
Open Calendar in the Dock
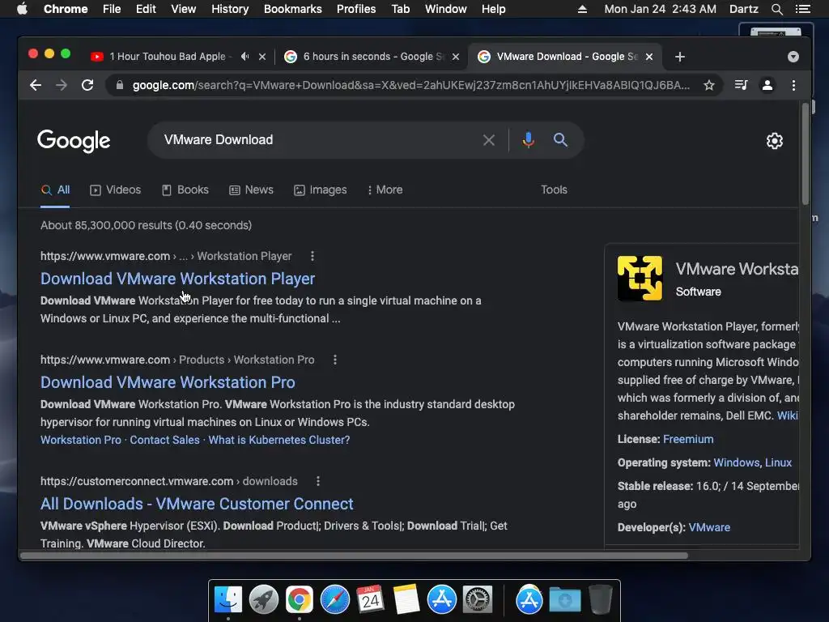[370, 600]
